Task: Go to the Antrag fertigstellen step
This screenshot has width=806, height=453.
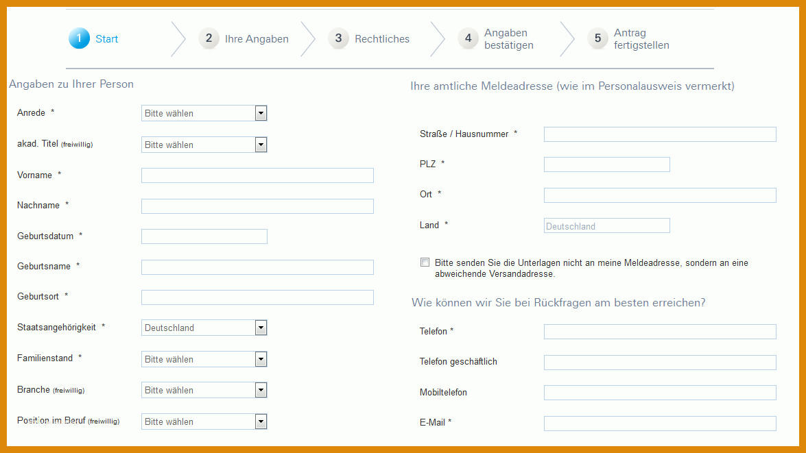Action: [641, 39]
